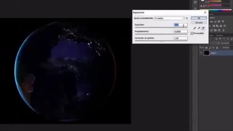Open the layer blend mode dropdown
Screen dimensions: 233x131
click(214, 43)
